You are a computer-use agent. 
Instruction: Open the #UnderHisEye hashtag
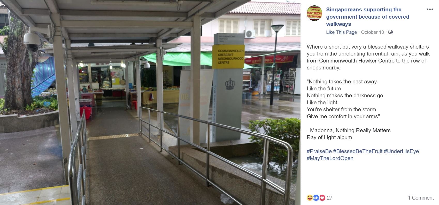[401, 151]
